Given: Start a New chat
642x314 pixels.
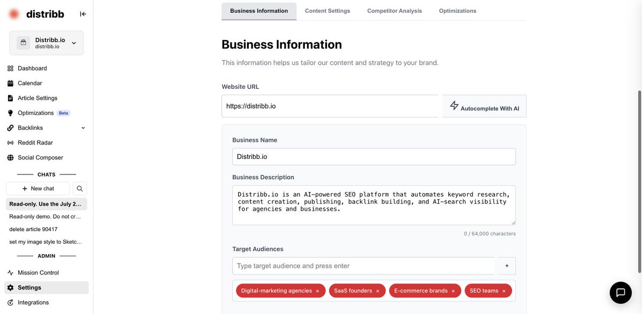Looking at the screenshot, I should [x=38, y=188].
